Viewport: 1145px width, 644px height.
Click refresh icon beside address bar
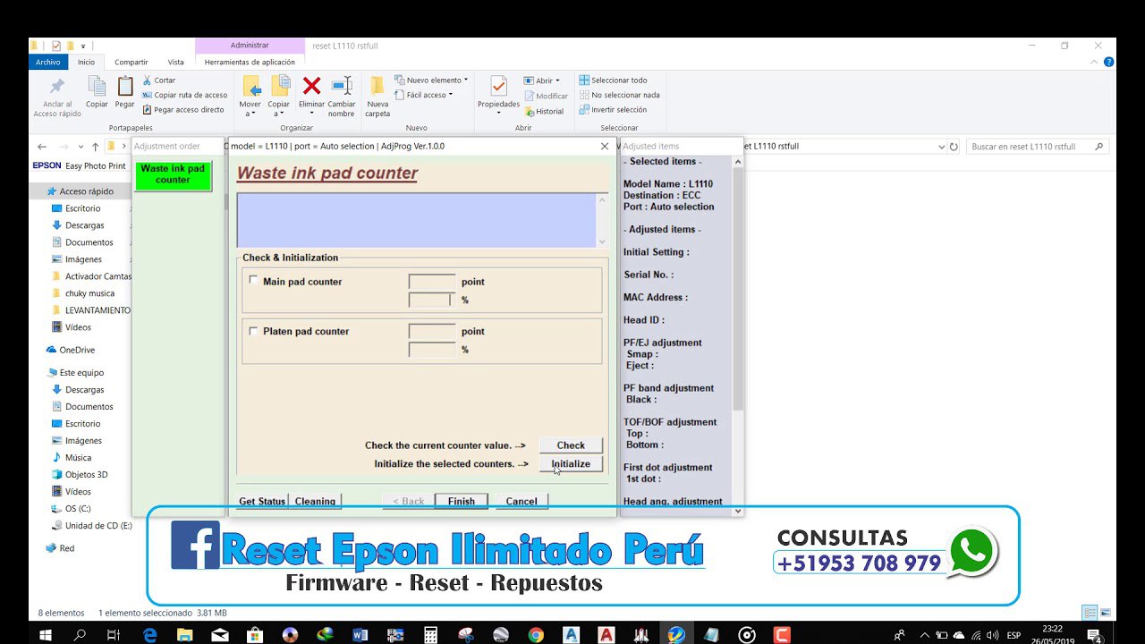tap(954, 147)
